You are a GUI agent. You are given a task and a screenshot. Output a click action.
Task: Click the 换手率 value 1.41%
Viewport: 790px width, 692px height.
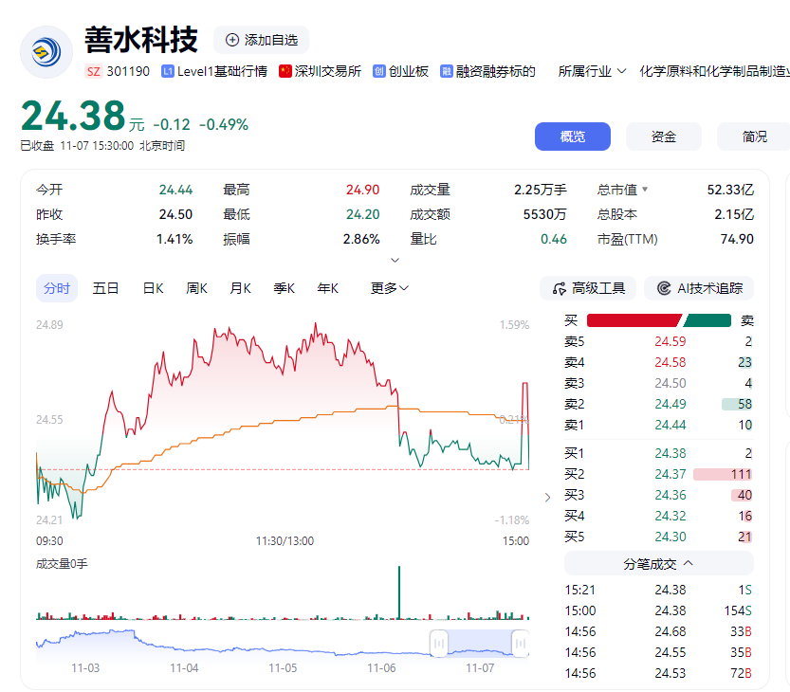175,239
